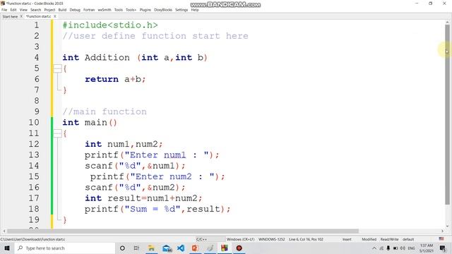Open the Build menu
Viewport: 452px width, 254px height.
point(62,10)
